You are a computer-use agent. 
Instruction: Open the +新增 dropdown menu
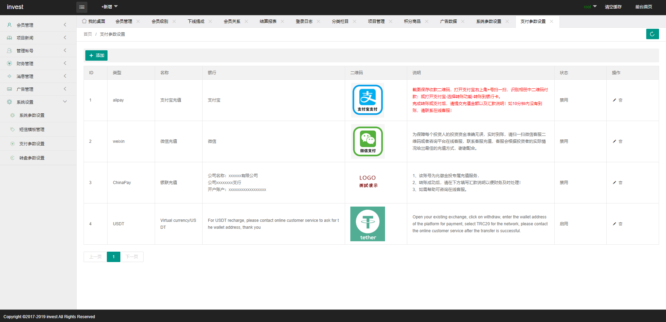[x=109, y=7]
